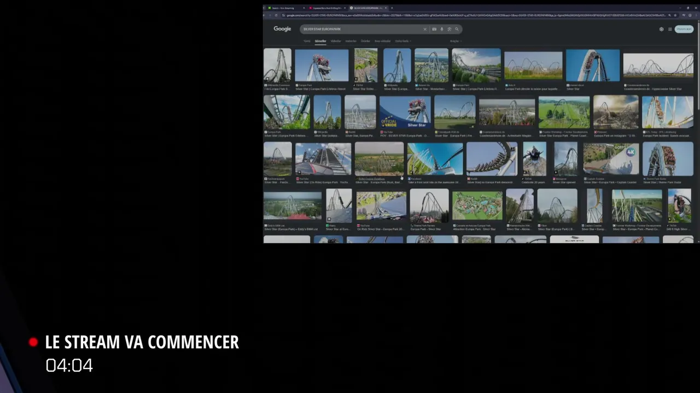700x393 pixels.
Task: Open the Araçlar tools dropdown
Action: [456, 41]
